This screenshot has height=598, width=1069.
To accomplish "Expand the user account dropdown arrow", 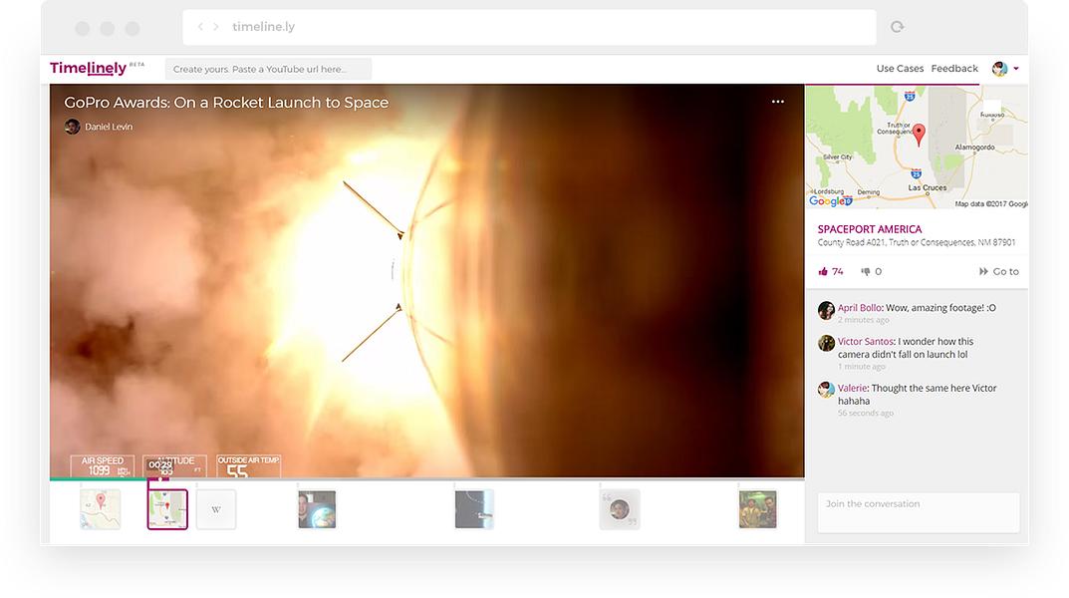I will (1016, 69).
